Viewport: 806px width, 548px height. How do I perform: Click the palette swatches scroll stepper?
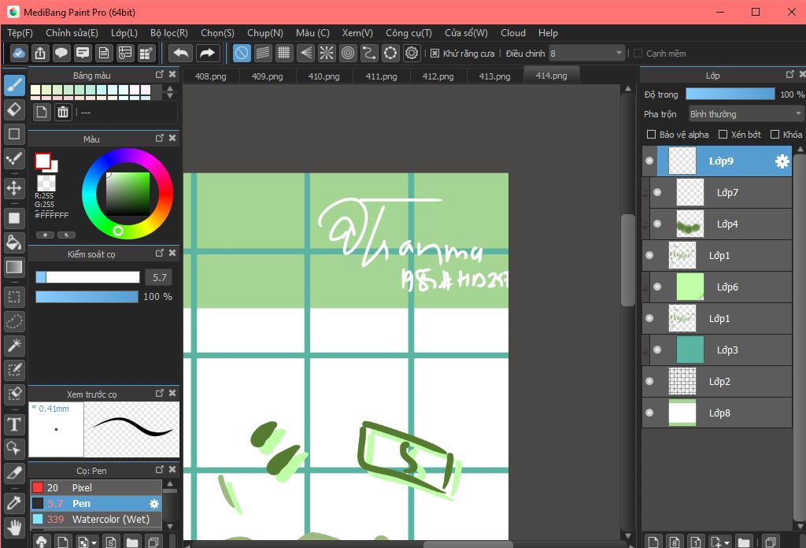coord(170,92)
